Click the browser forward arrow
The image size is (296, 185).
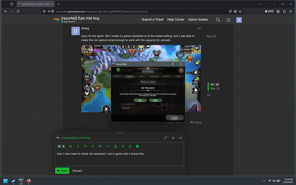coord(12,11)
